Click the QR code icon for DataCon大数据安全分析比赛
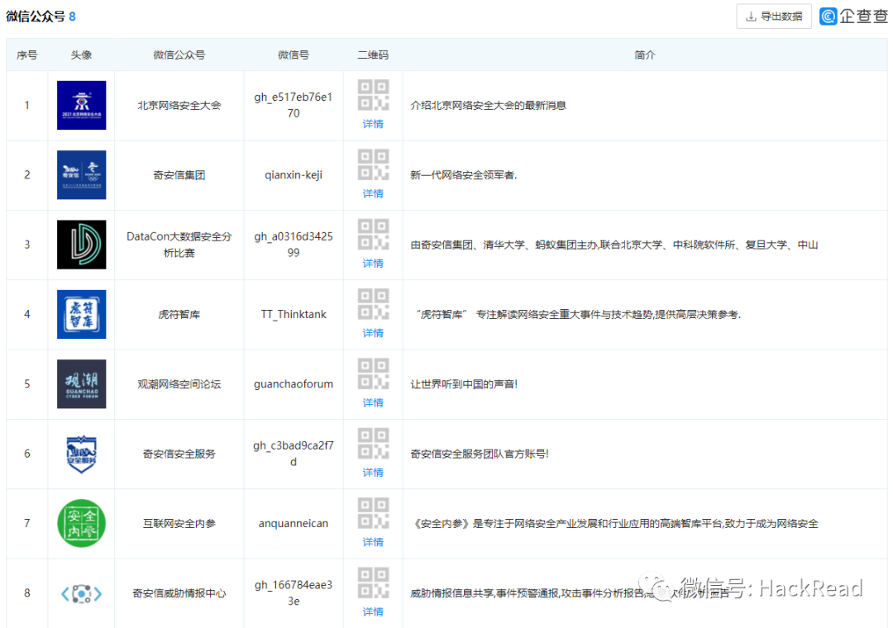The image size is (893, 628). coord(373,235)
